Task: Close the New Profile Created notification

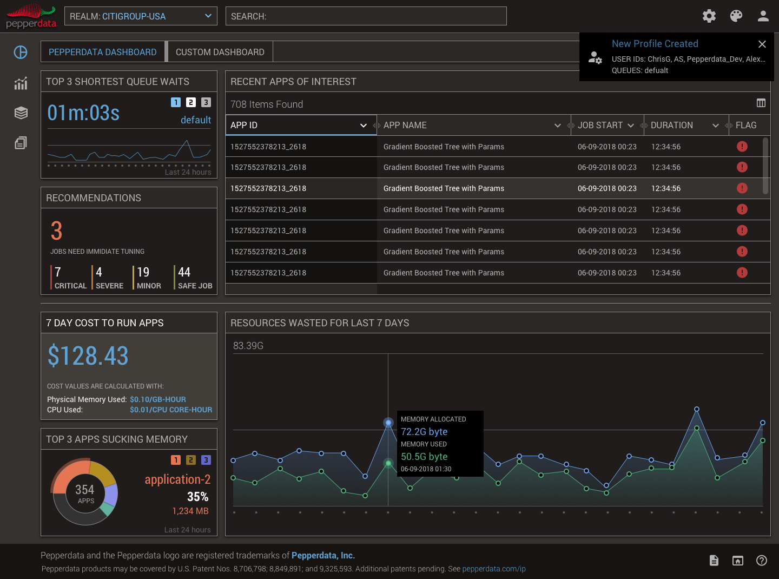Action: click(x=762, y=44)
